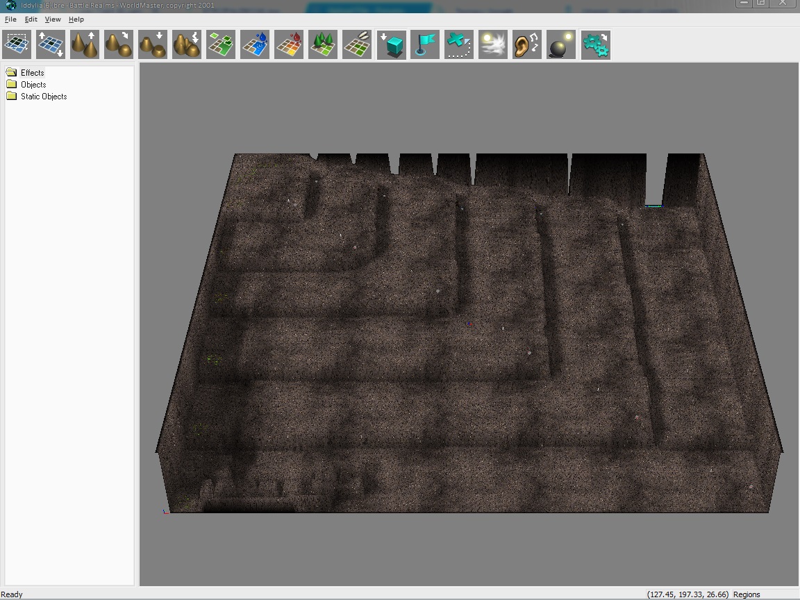
Task: Click the WorldMaster app icon in title bar
Action: [10, 5]
